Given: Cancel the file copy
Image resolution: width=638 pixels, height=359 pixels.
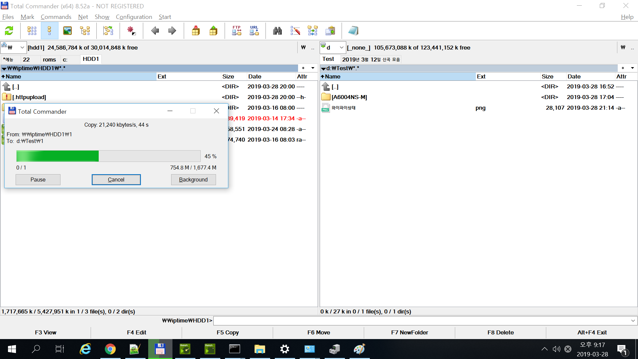Looking at the screenshot, I should 116,180.
